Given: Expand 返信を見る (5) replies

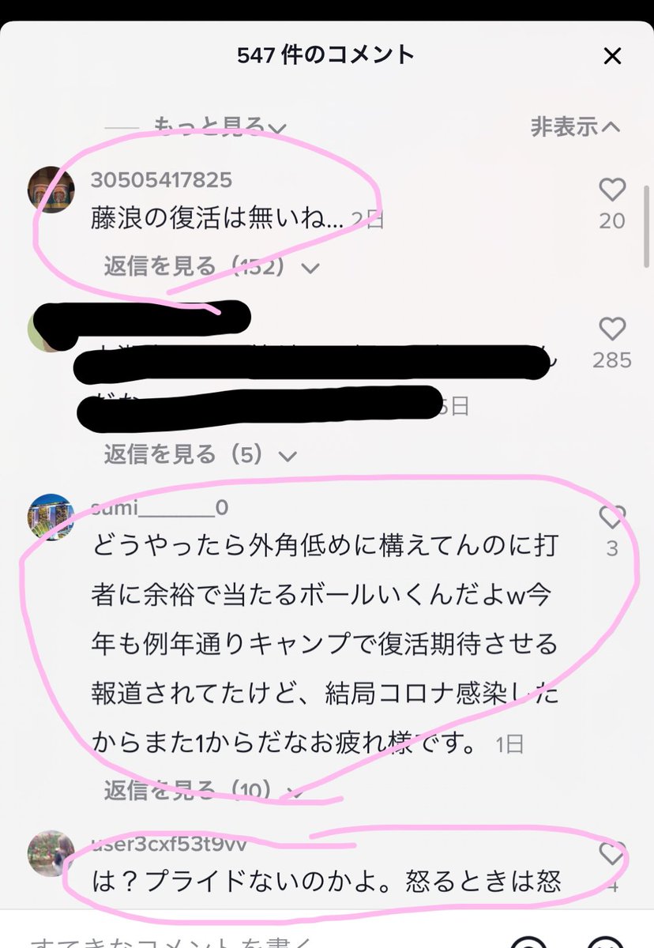Looking at the screenshot, I should 201,454.
